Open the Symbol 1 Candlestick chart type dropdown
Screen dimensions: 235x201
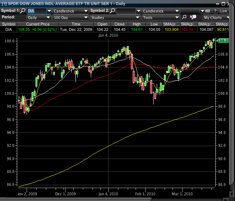point(70,11)
